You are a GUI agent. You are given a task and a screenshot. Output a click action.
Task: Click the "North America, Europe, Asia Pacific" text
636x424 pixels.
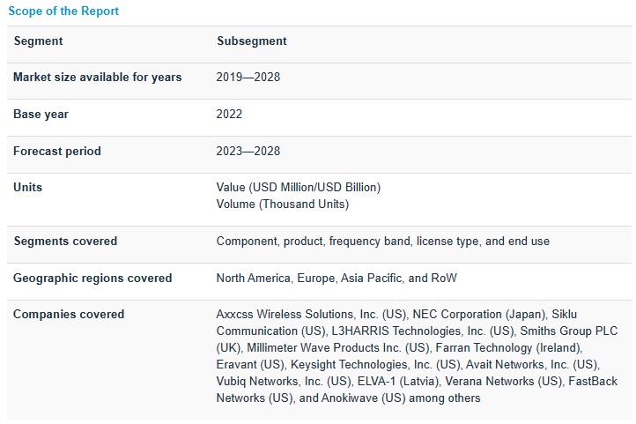tap(309, 279)
